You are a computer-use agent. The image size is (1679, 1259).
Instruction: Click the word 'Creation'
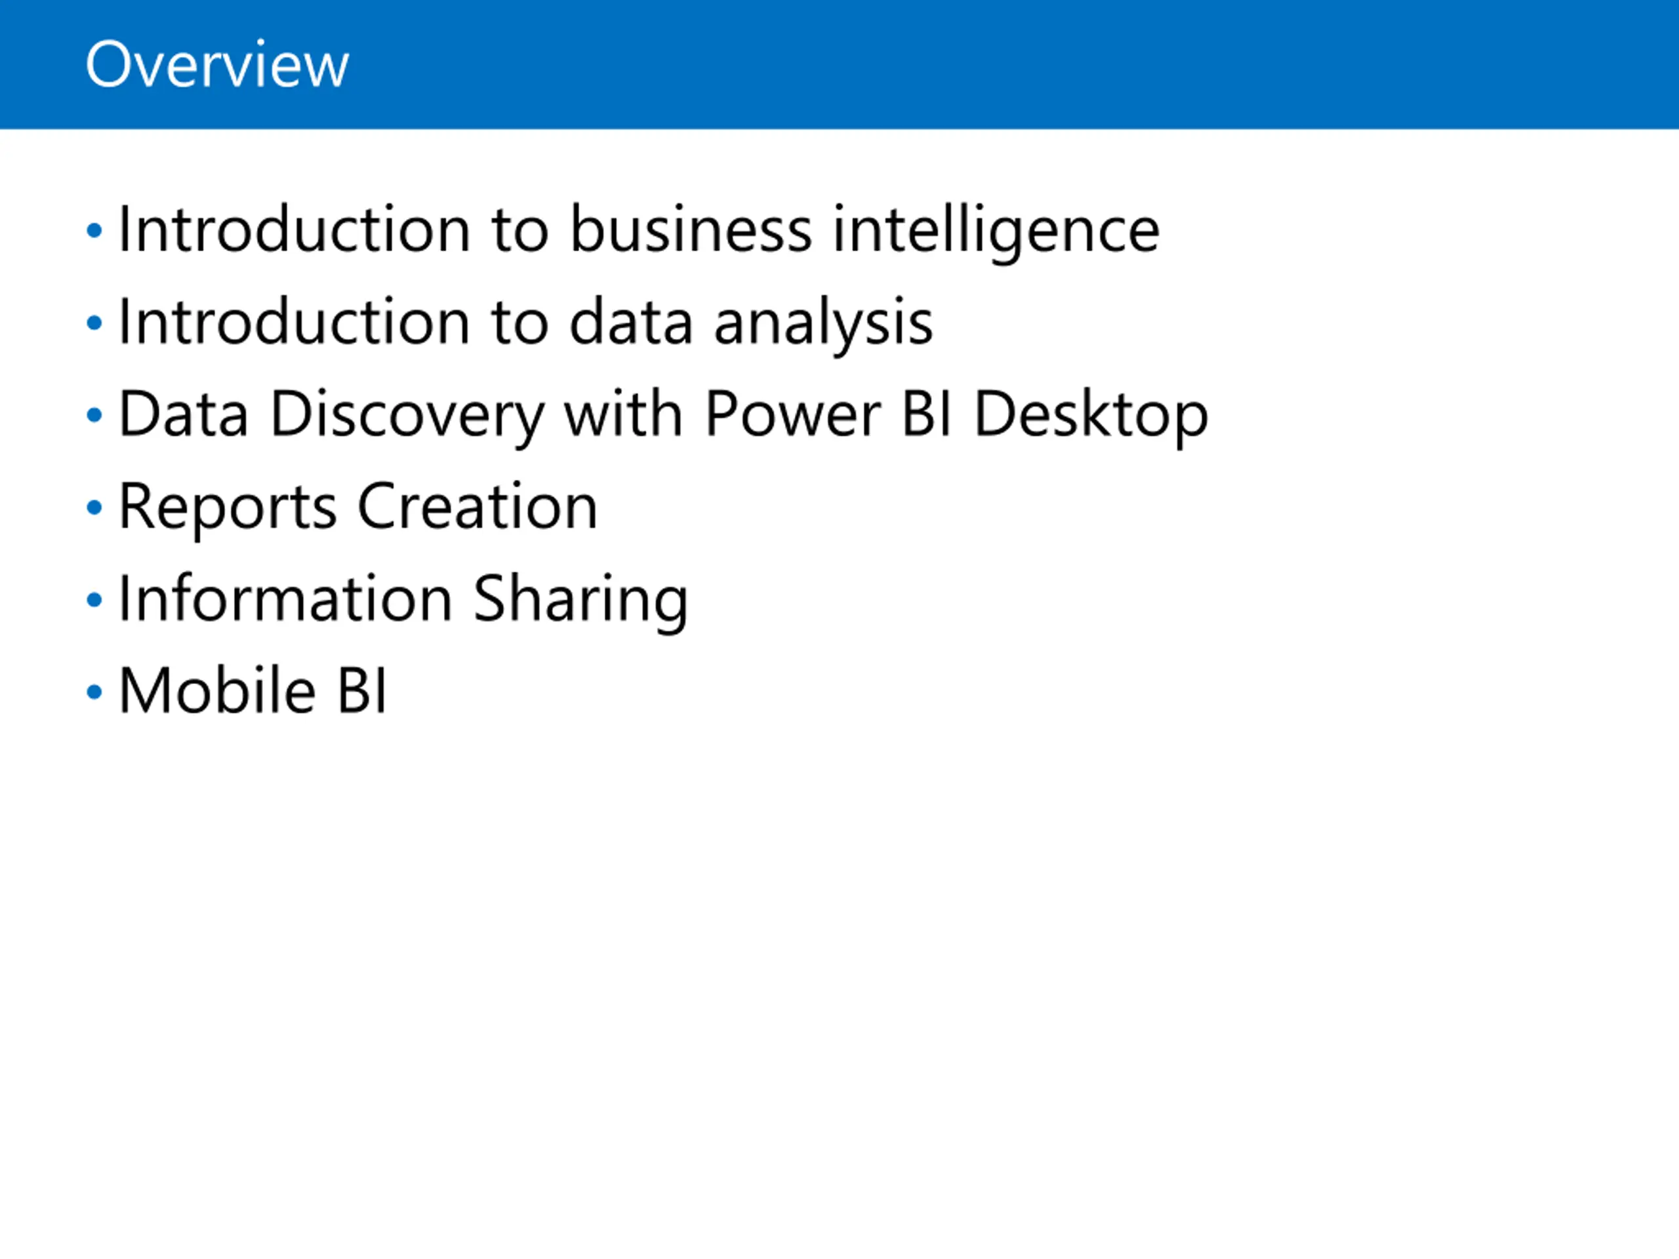(477, 506)
